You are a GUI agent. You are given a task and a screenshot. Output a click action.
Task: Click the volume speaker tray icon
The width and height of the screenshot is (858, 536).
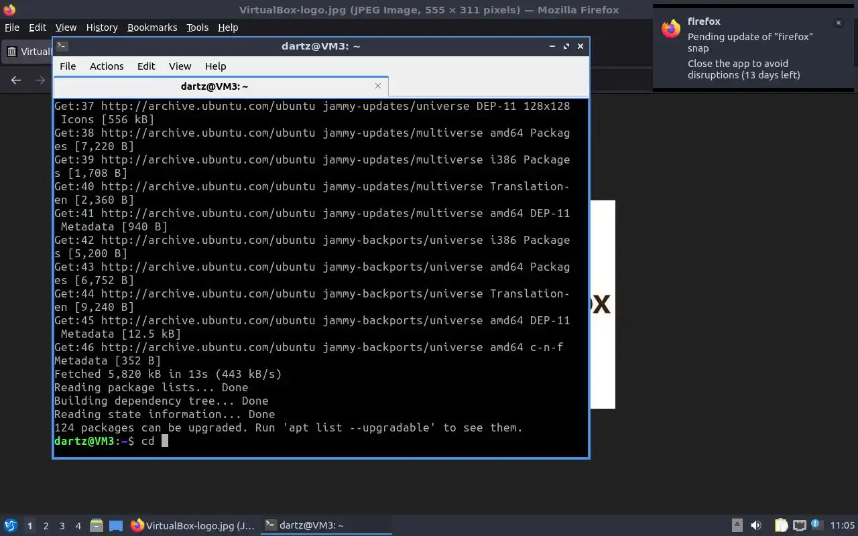[756, 525]
